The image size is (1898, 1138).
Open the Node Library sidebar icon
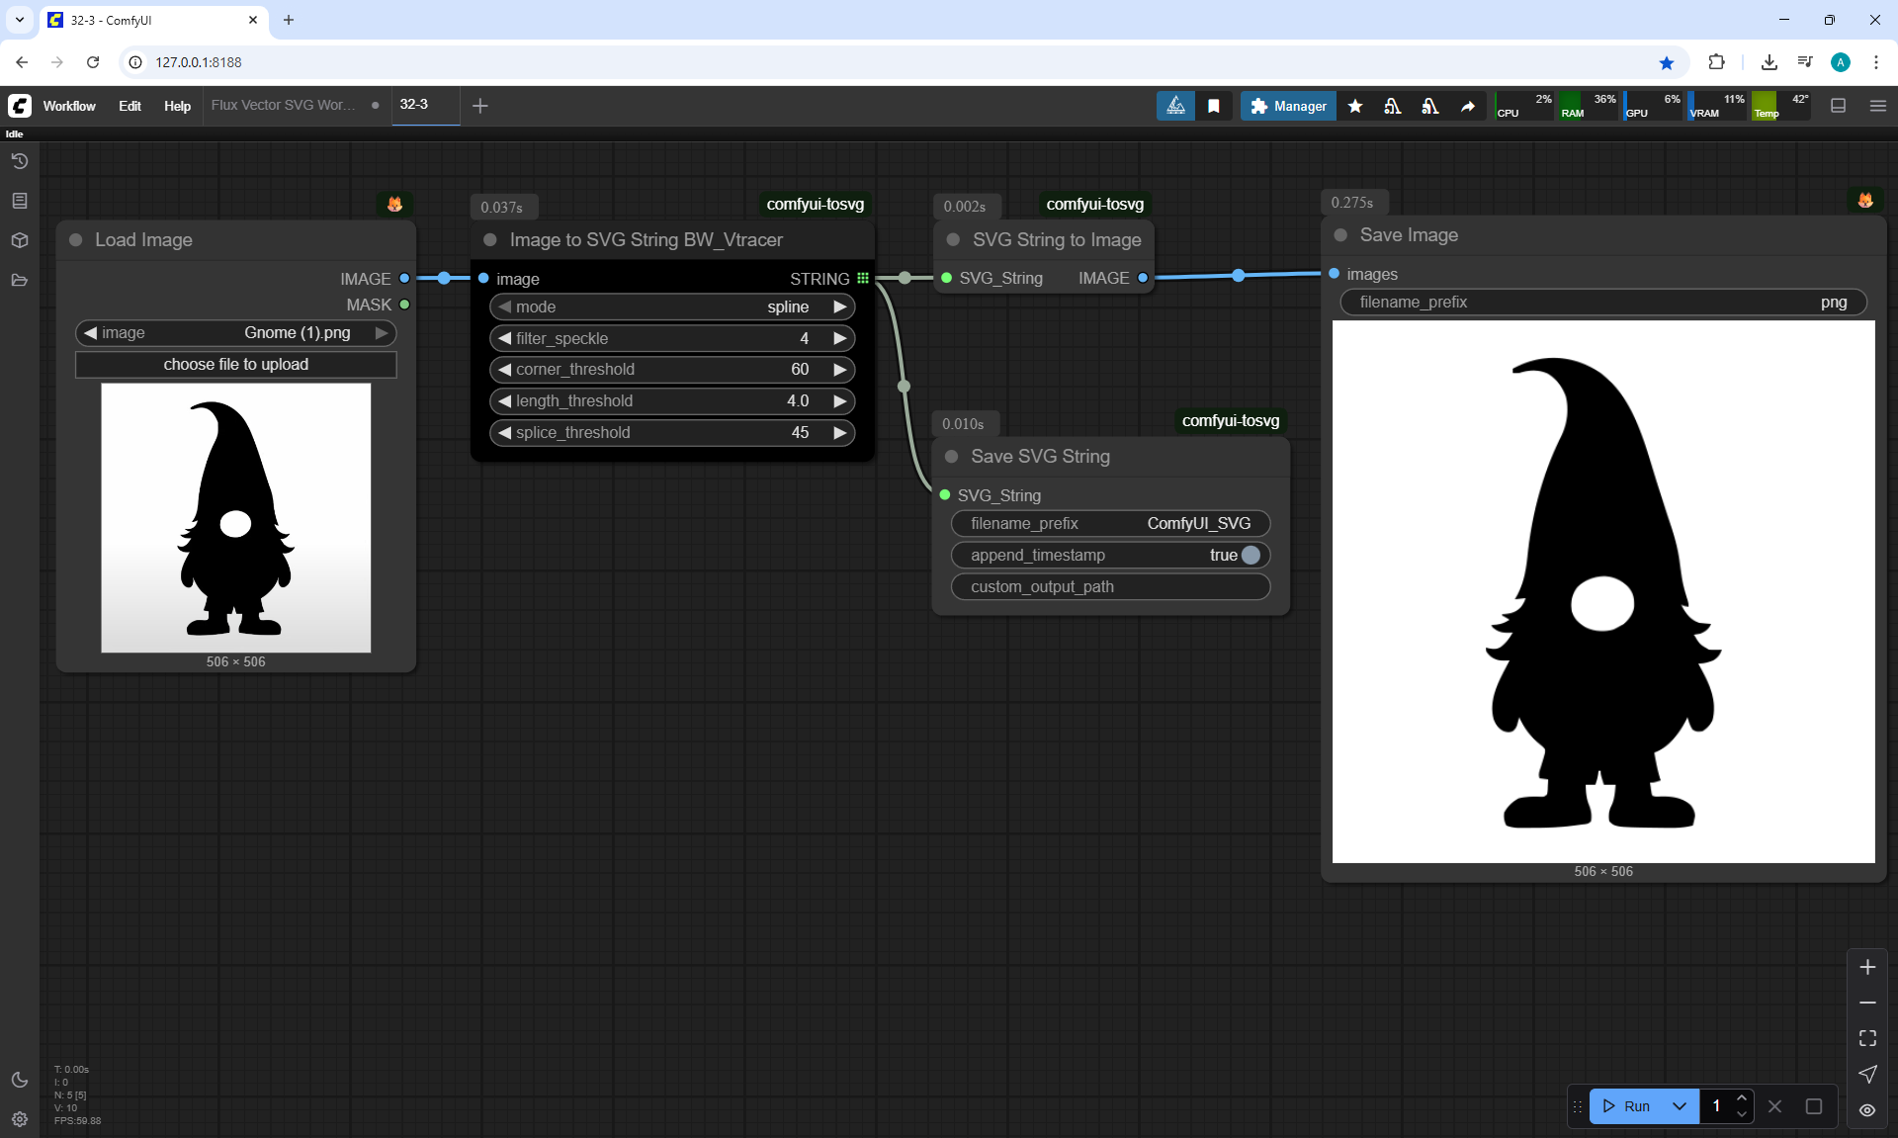click(20, 201)
